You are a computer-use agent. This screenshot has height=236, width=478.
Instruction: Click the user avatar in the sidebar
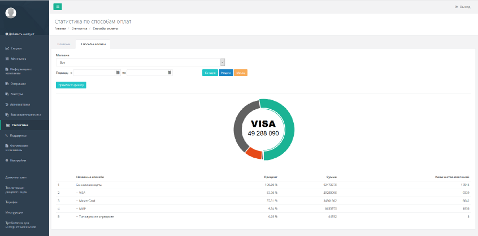pos(11,13)
